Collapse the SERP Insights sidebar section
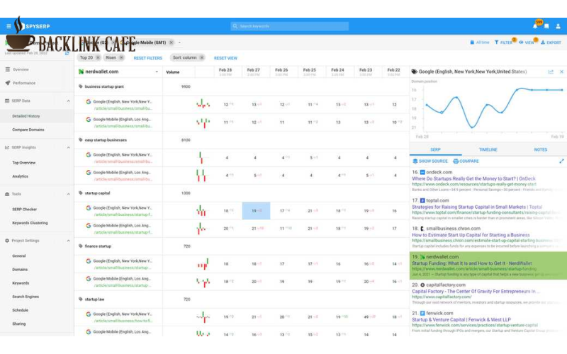This screenshot has width=567, height=354. (x=68, y=147)
